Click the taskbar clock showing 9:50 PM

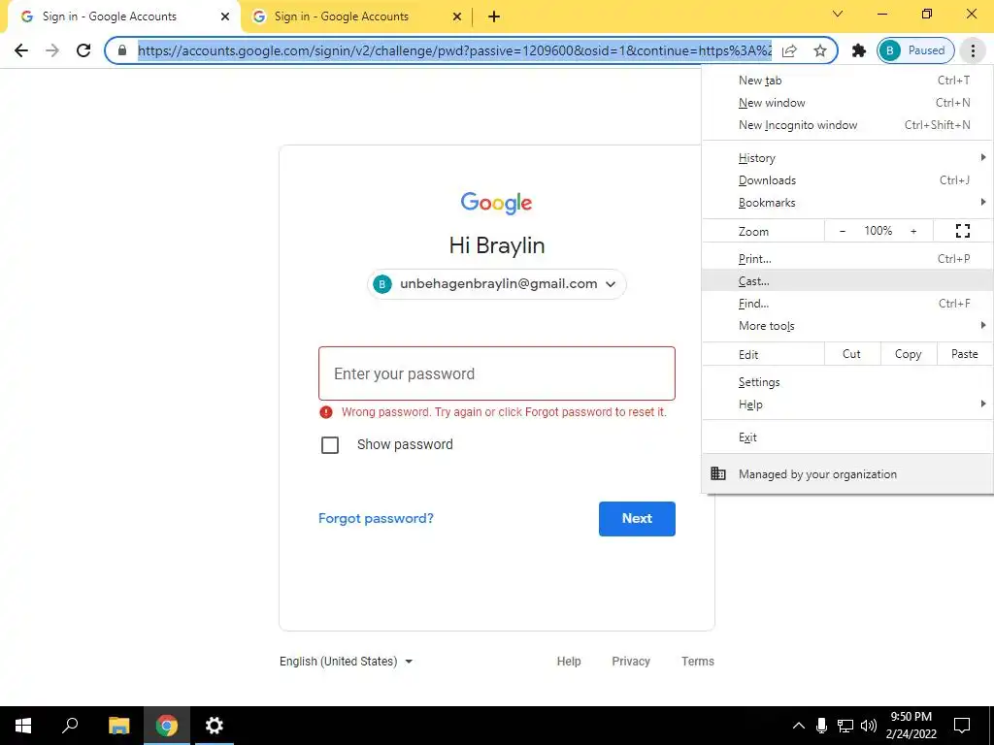911,726
